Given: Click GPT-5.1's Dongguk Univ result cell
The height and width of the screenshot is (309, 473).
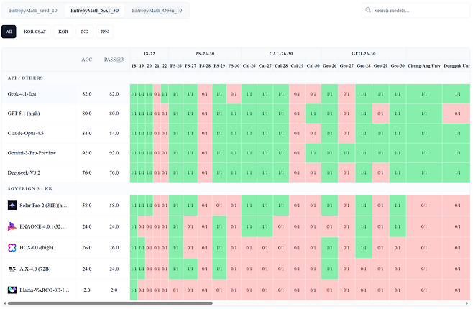Looking at the screenshot, I should coord(456,114).
